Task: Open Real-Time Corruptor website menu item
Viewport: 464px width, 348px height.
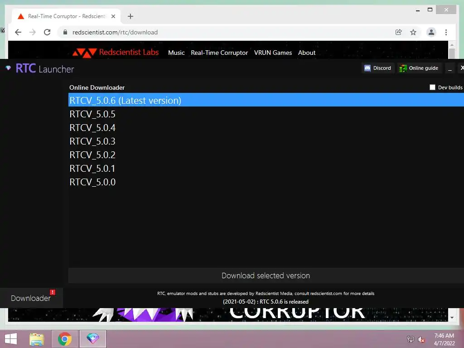Action: tap(219, 53)
